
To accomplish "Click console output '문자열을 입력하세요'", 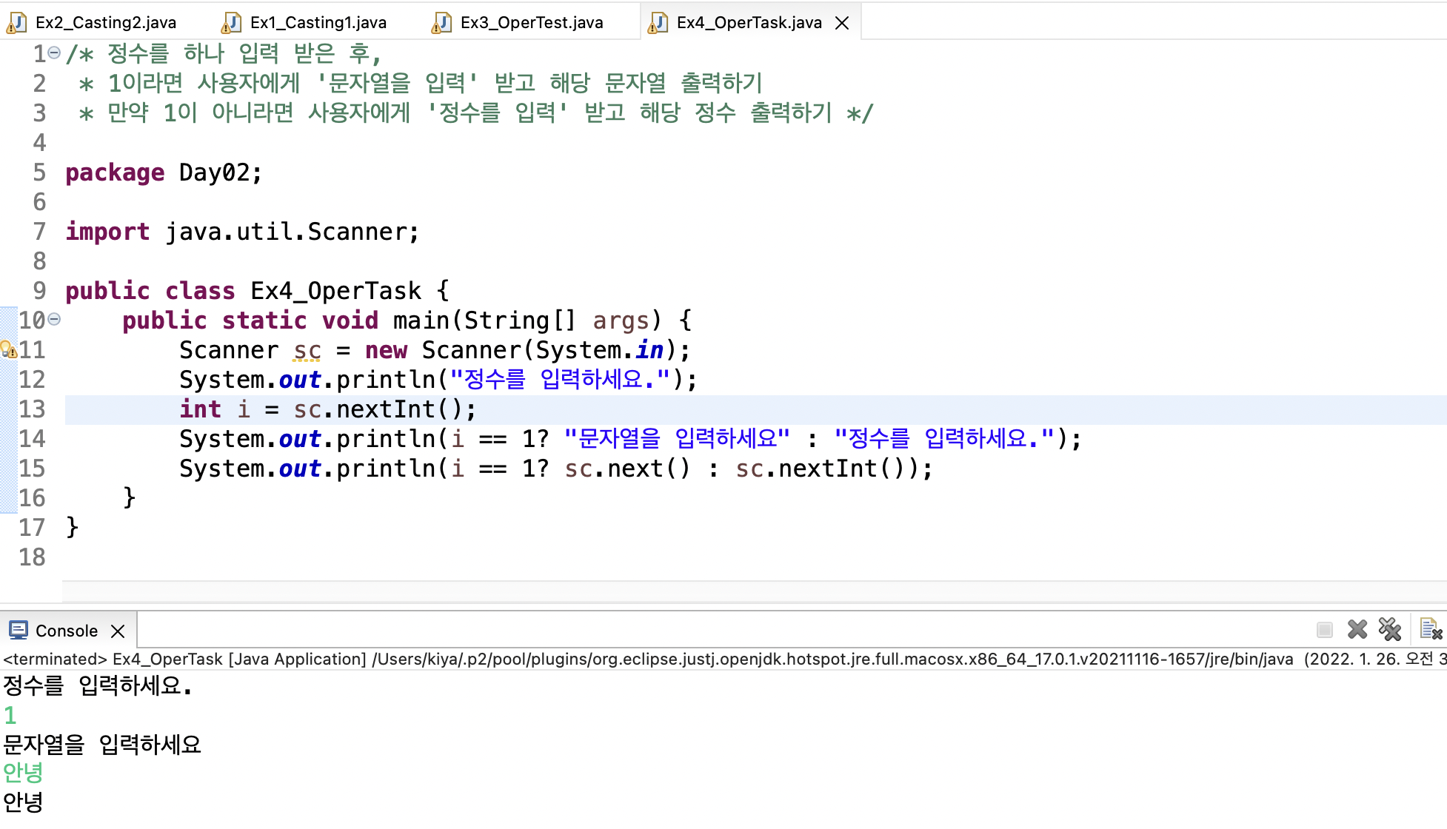I will click(102, 745).
